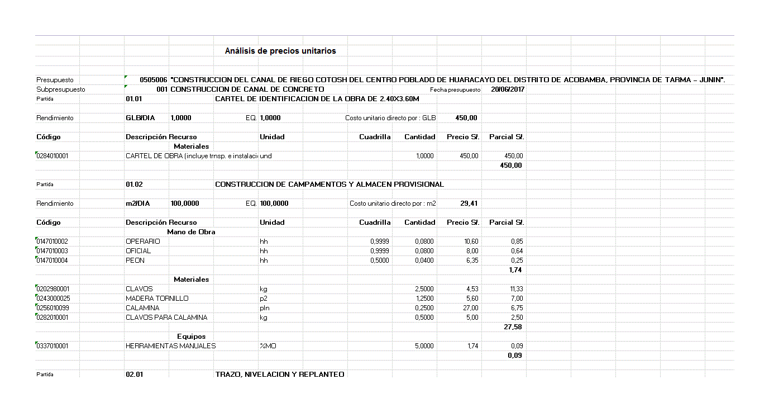This screenshot has width=769, height=412.
Task: Click the PEON description cell
Action: pyautogui.click(x=135, y=261)
